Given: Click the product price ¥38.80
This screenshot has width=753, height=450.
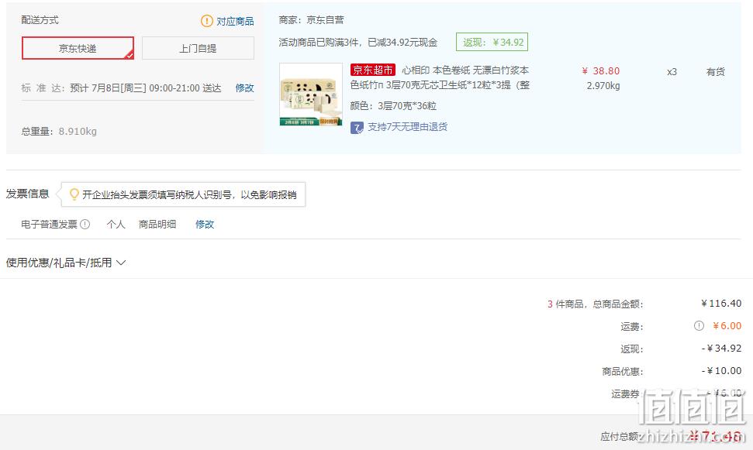Looking at the screenshot, I should point(601,71).
